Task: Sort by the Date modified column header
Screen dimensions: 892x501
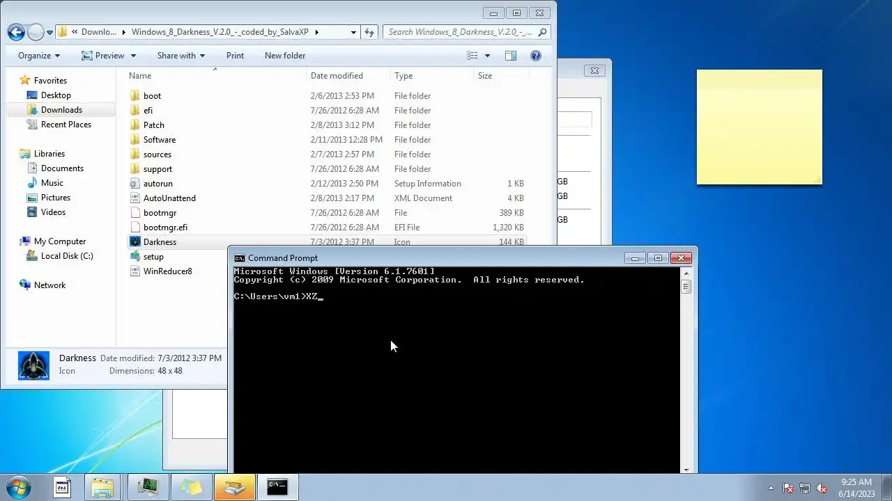Action: [348, 76]
